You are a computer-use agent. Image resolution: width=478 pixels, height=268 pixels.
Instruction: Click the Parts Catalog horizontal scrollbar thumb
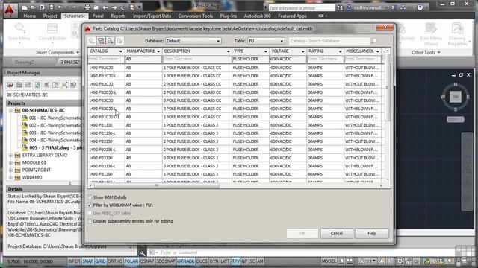click(x=157, y=185)
